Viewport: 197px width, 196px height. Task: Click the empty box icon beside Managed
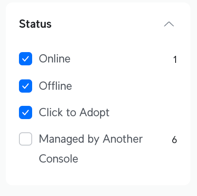click(x=26, y=139)
